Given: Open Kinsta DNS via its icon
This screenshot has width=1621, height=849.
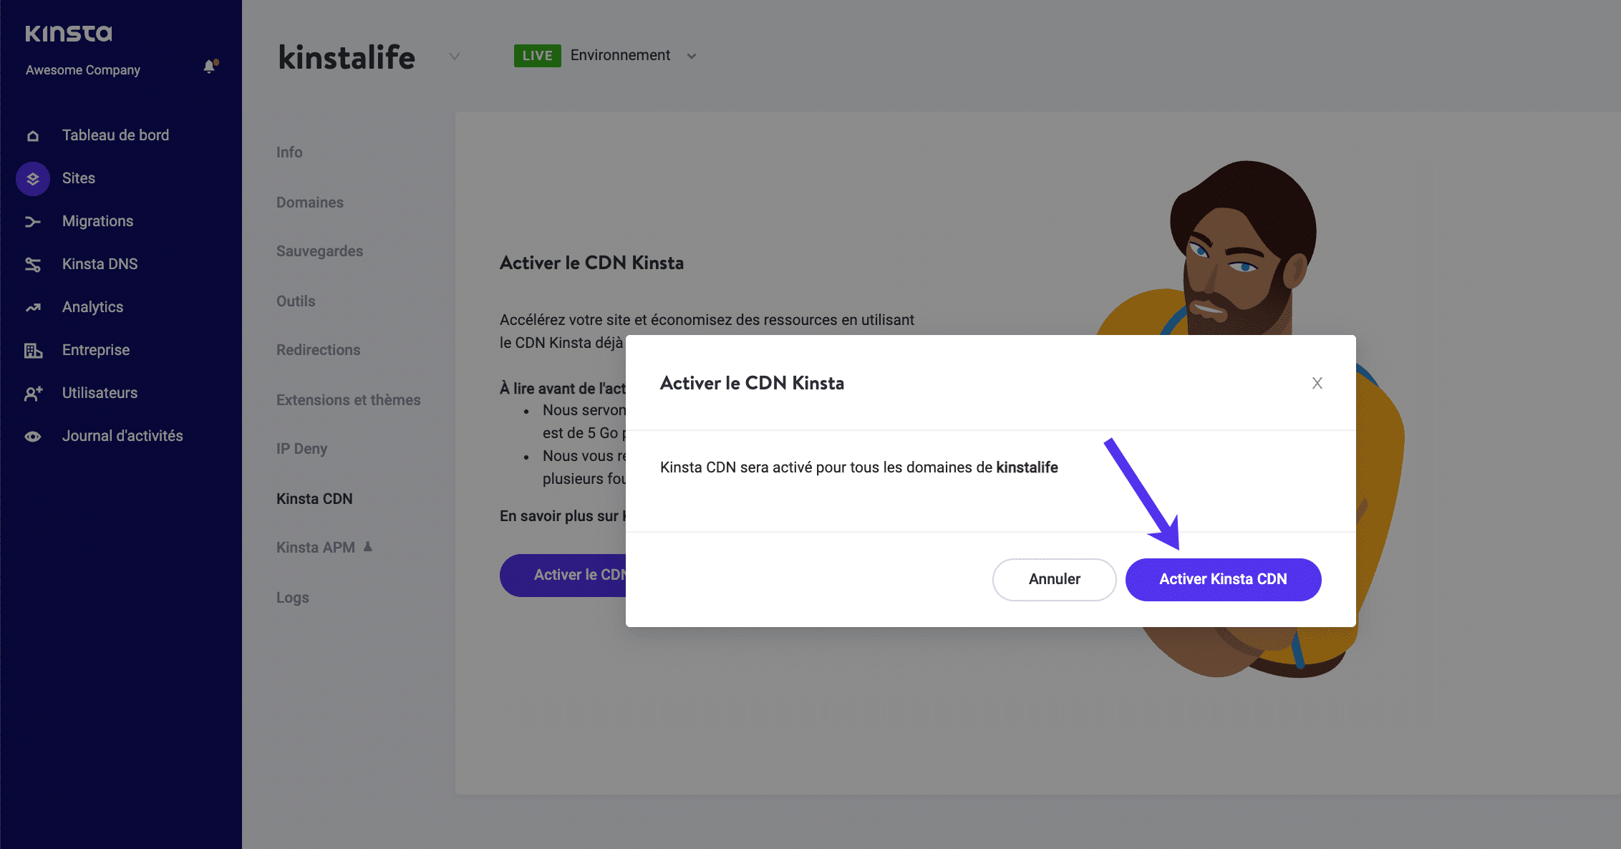Looking at the screenshot, I should [x=32, y=263].
